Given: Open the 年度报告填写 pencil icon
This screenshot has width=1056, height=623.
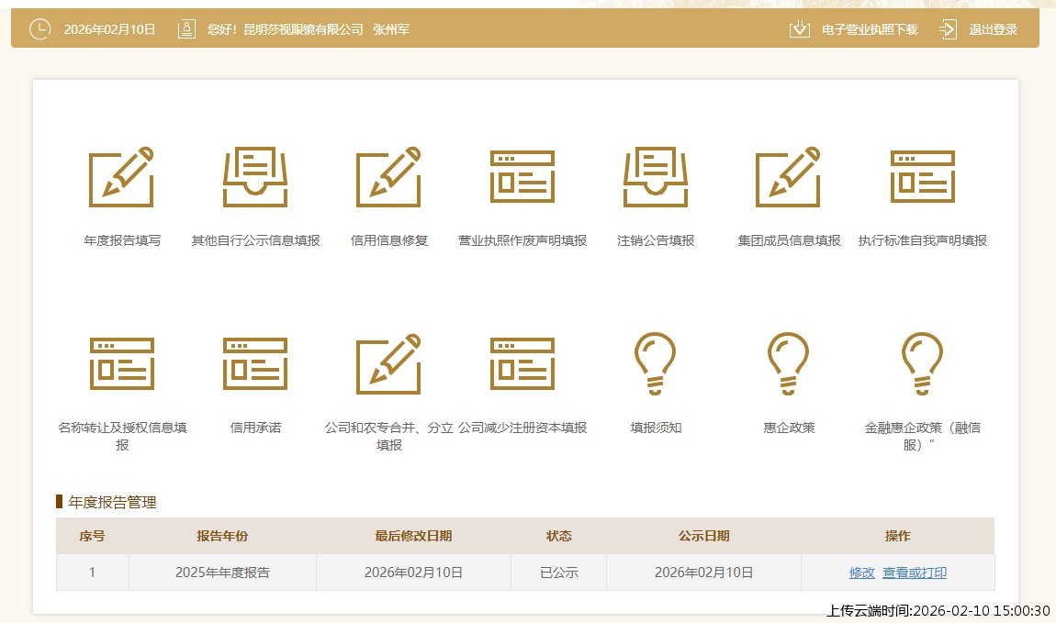Looking at the screenshot, I should point(121,177).
